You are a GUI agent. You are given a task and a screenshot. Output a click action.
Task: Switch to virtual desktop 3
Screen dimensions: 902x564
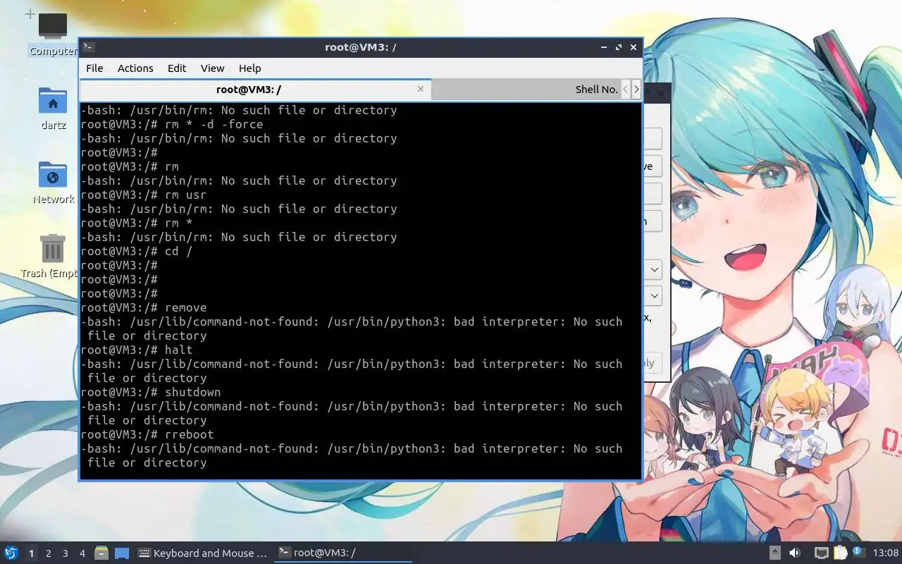point(65,553)
